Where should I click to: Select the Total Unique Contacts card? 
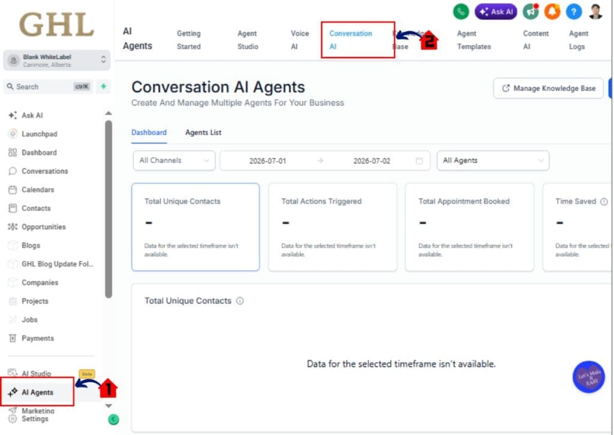pos(195,227)
